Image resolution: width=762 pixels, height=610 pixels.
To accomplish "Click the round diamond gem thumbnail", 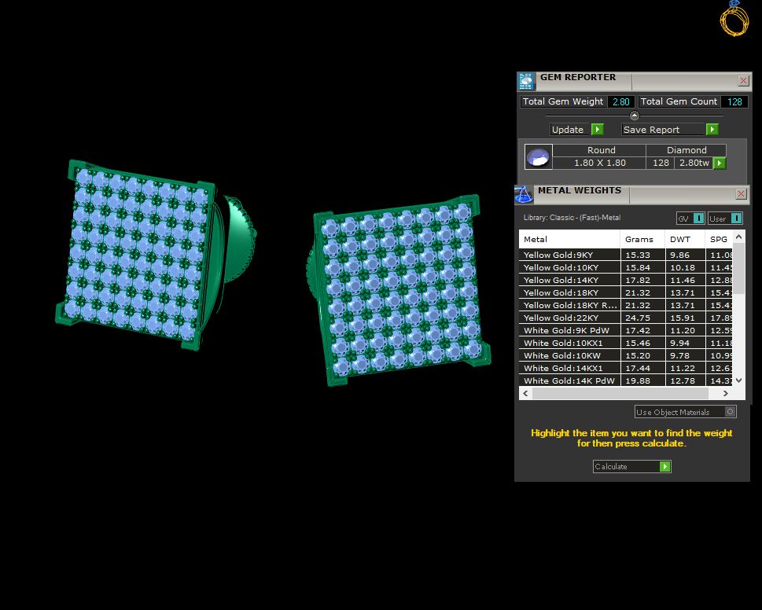I will [x=539, y=157].
